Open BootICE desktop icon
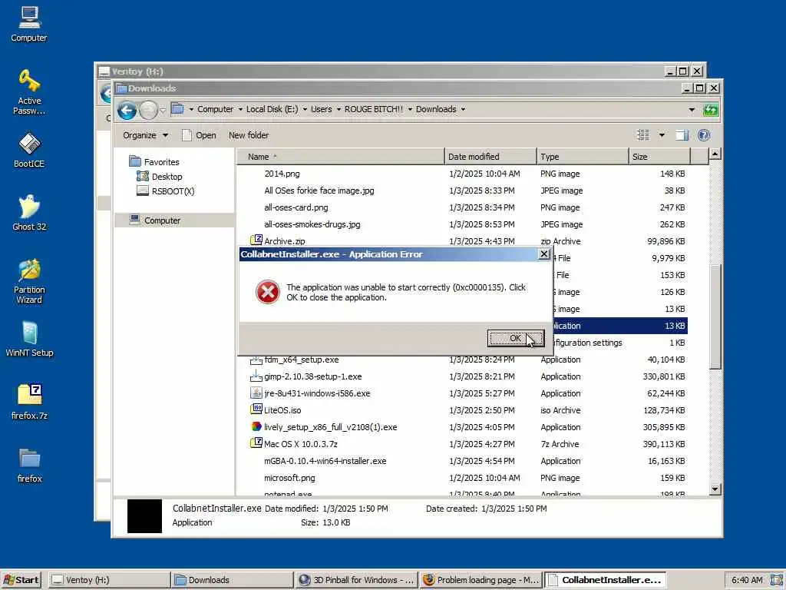The image size is (786, 590). (29, 150)
